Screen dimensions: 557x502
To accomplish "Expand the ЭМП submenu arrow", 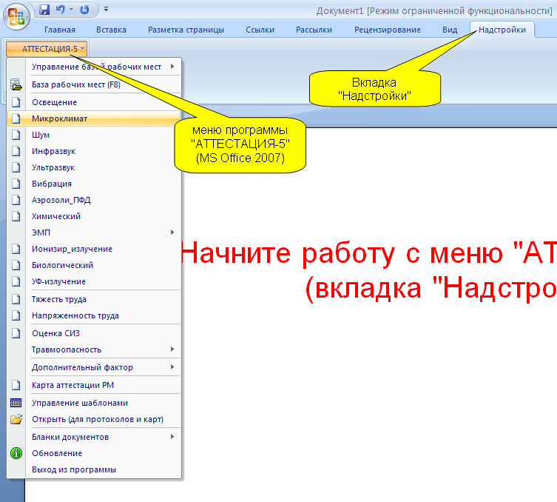I will [172, 232].
